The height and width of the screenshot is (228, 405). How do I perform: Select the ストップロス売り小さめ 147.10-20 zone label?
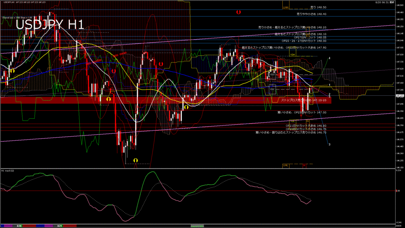303,101
